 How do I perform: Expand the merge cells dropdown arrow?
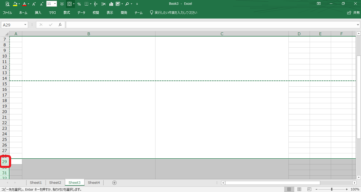(x=74, y=4)
